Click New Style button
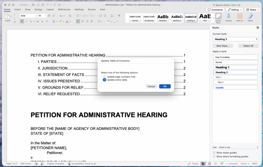Screen dimensions: 263x167 223,46
